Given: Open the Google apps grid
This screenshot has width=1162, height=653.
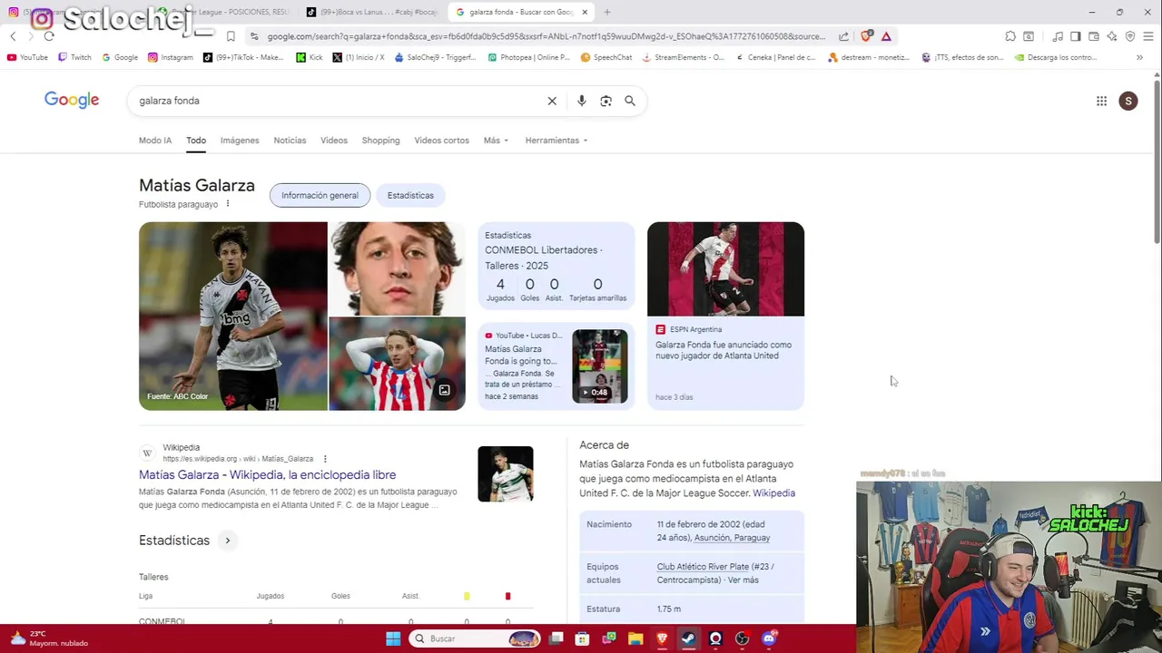Looking at the screenshot, I should [x=1101, y=101].
